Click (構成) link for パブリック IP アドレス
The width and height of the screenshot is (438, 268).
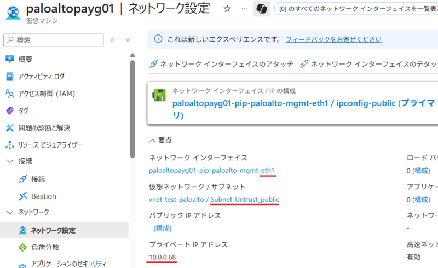[x=163, y=229]
